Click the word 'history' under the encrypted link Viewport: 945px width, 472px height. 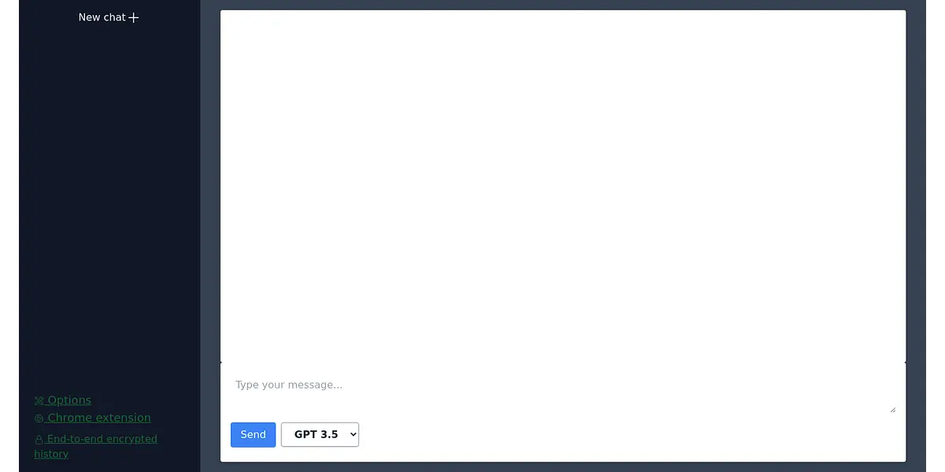pos(51,454)
